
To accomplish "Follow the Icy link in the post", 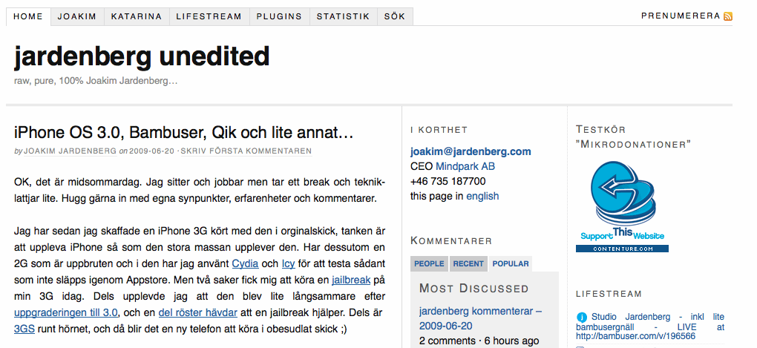I will [x=288, y=264].
